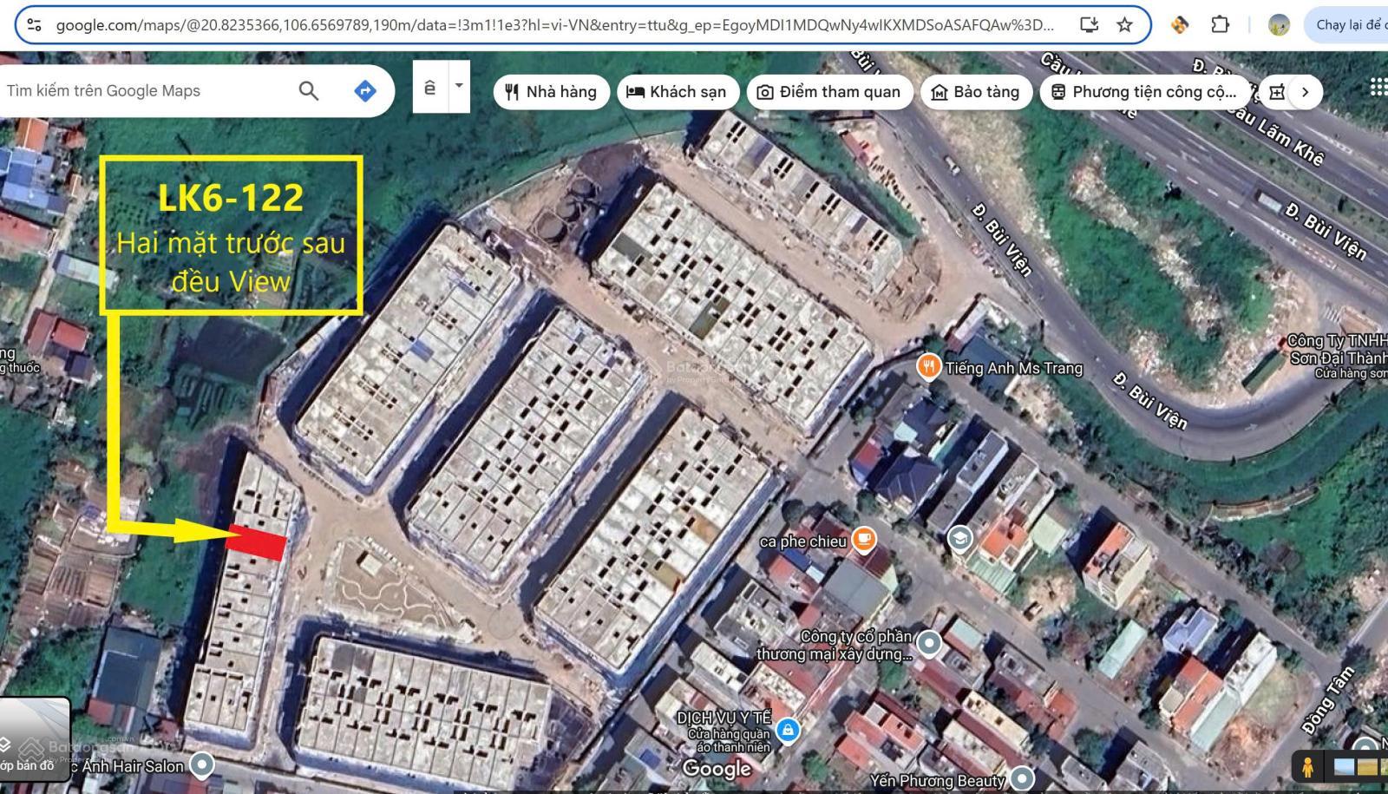Bookmark this page with the star icon
This screenshot has width=1388, height=794.
click(1124, 25)
